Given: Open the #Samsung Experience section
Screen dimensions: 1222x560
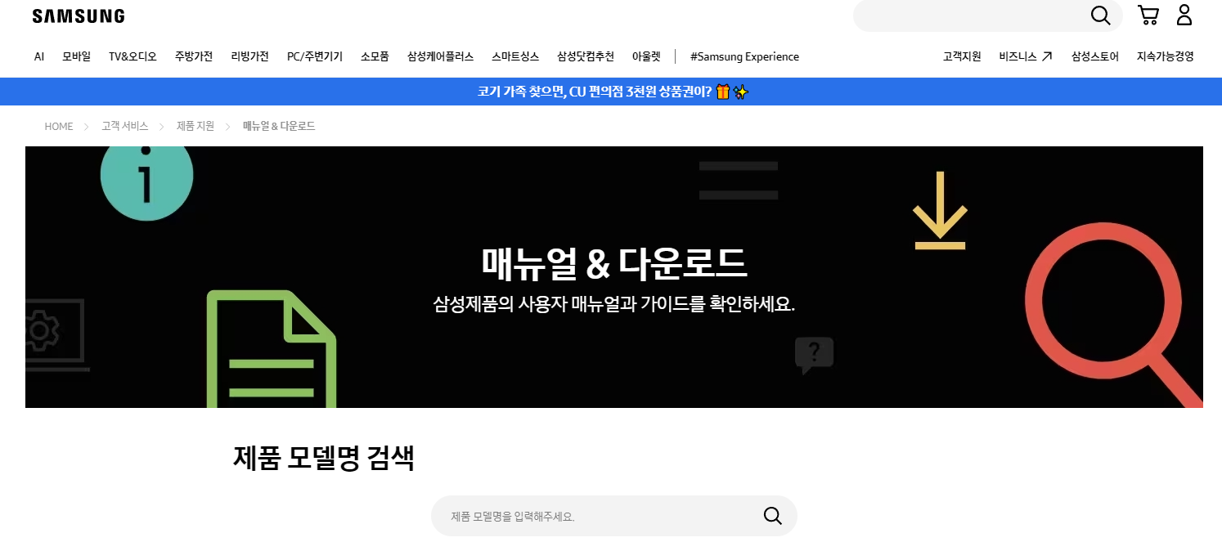Looking at the screenshot, I should (x=744, y=56).
